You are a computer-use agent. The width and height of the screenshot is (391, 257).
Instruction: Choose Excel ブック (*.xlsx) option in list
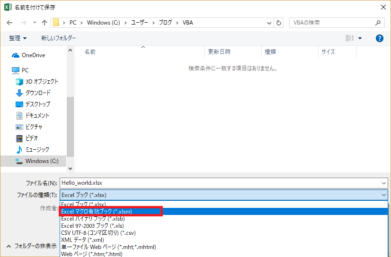click(224, 204)
